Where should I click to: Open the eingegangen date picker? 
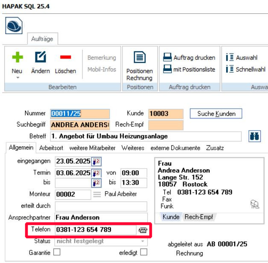pyautogui.click(x=96, y=162)
